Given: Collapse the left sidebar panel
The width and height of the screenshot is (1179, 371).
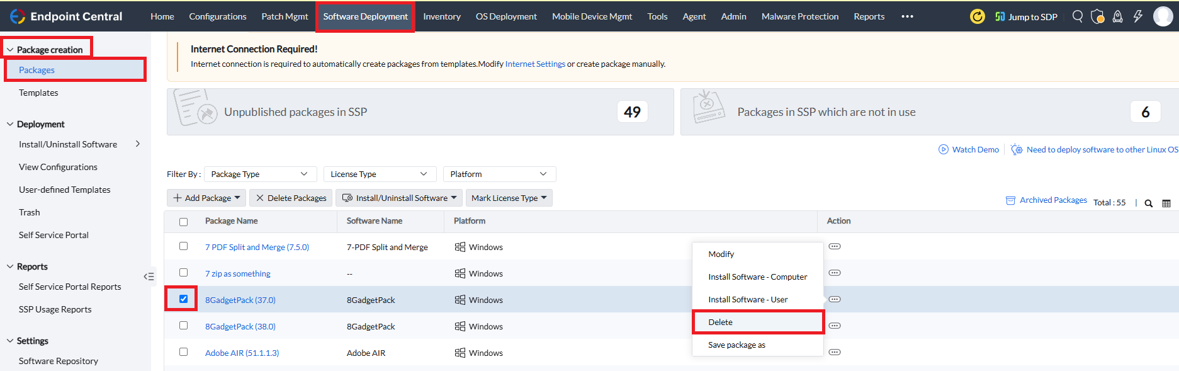Looking at the screenshot, I should [149, 277].
